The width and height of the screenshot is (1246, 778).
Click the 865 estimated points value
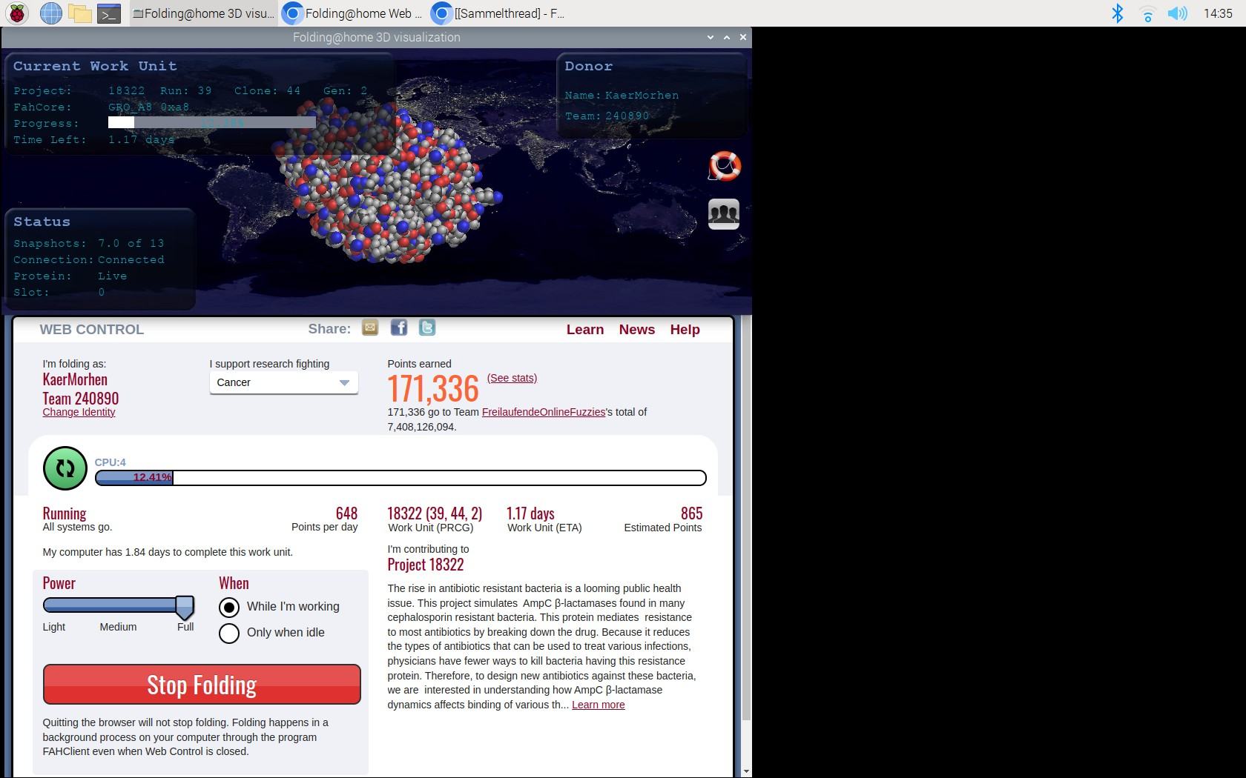pos(691,513)
